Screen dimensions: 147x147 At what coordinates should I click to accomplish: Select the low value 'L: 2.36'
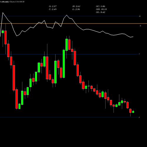pyautogui.click(x=76, y=9)
